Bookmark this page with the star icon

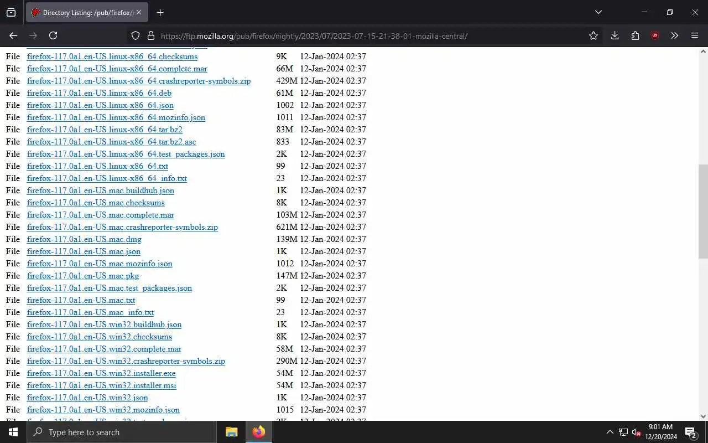tap(594, 35)
